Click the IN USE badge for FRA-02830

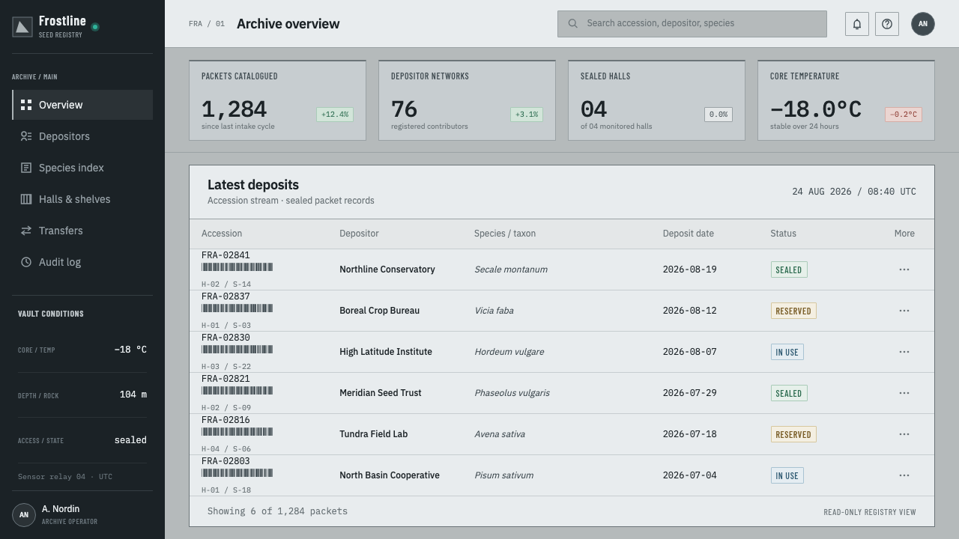pyautogui.click(x=787, y=352)
